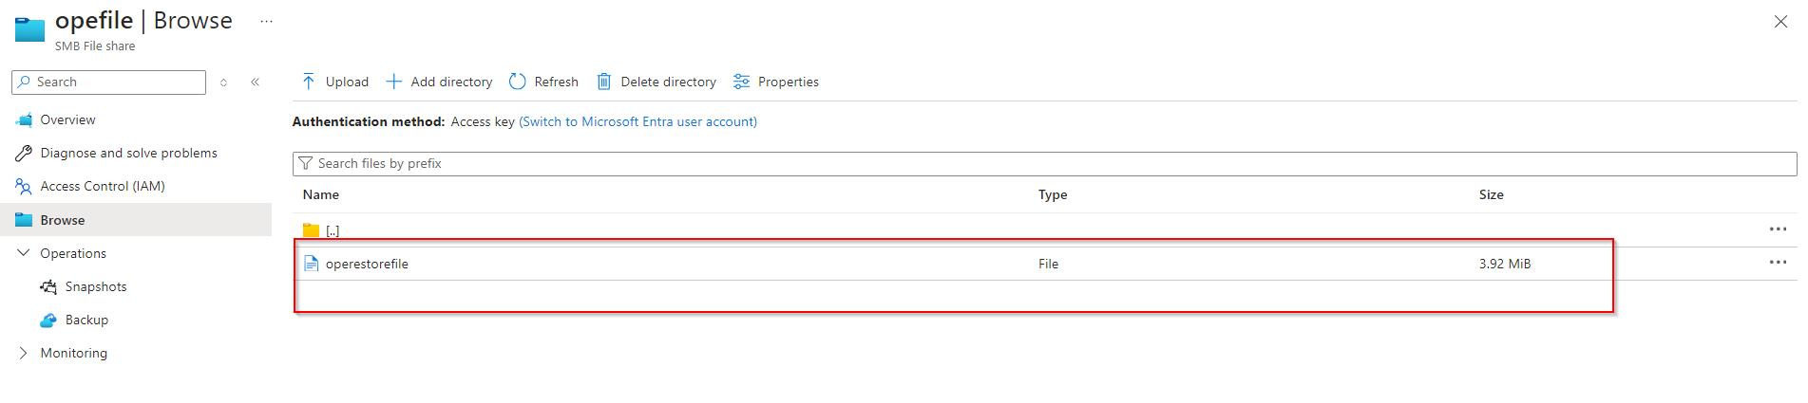Switch to Microsoft Entra user account
This screenshot has height=403, width=1808.
pyautogui.click(x=638, y=121)
